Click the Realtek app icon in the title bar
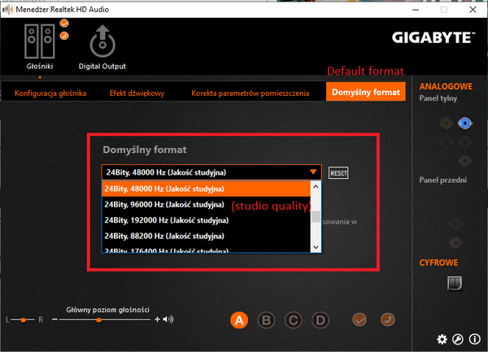 click(x=7, y=10)
